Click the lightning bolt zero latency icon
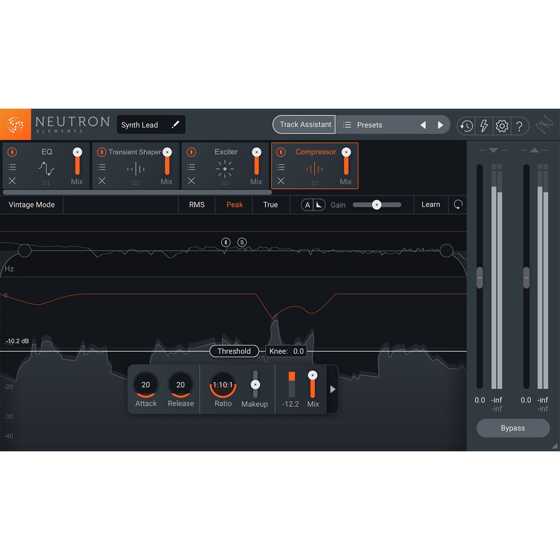 (484, 126)
